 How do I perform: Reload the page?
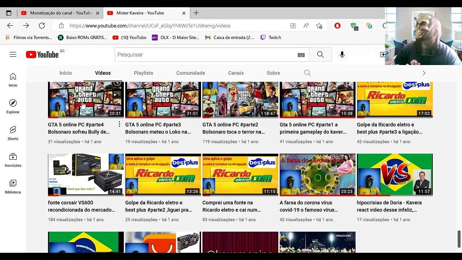[42, 26]
